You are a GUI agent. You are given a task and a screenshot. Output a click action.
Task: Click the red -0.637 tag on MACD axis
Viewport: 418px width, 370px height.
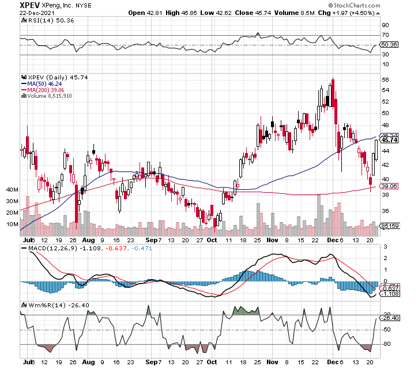pyautogui.click(x=390, y=288)
